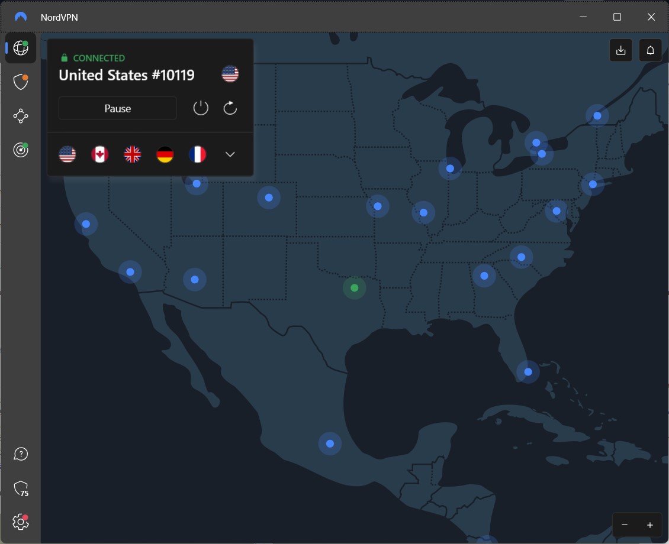The image size is (669, 544).
Task: Select the St. Louis server dot on map
Action: pyautogui.click(x=423, y=212)
